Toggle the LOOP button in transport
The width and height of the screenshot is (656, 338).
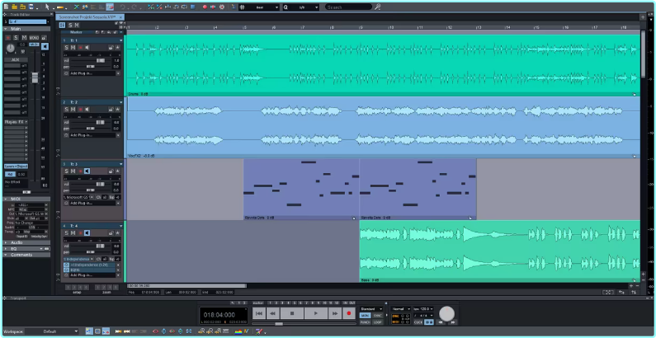click(377, 322)
